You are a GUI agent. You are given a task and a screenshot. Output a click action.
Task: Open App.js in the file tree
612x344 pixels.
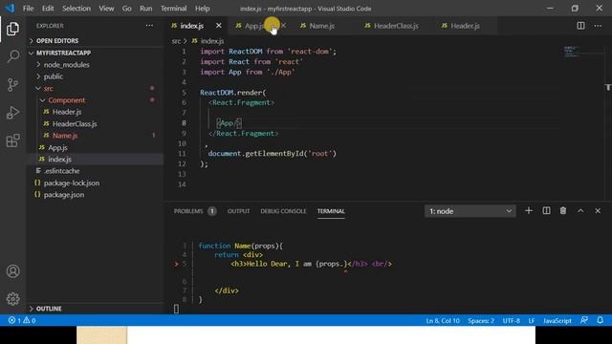coord(57,147)
